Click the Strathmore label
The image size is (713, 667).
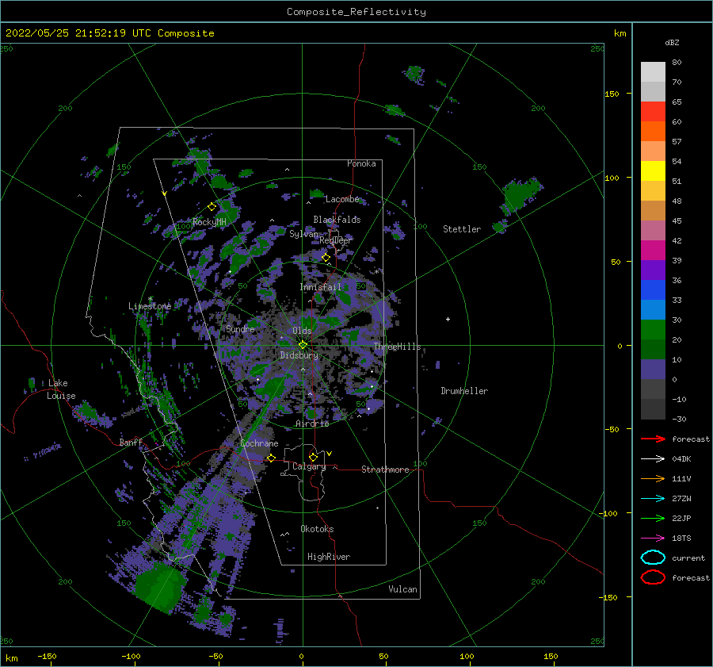tap(385, 470)
